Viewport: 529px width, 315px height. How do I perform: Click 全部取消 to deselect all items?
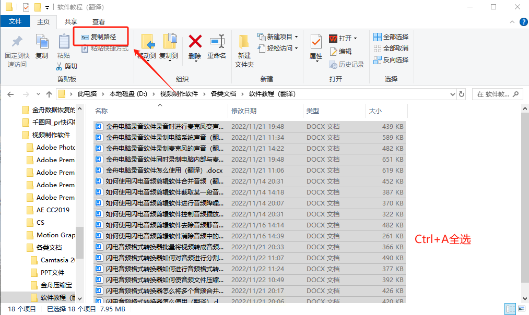point(391,48)
